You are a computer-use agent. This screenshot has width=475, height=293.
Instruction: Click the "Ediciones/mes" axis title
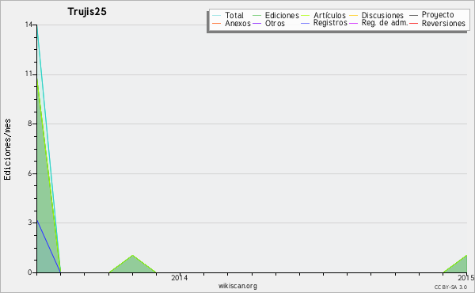pos(7,150)
